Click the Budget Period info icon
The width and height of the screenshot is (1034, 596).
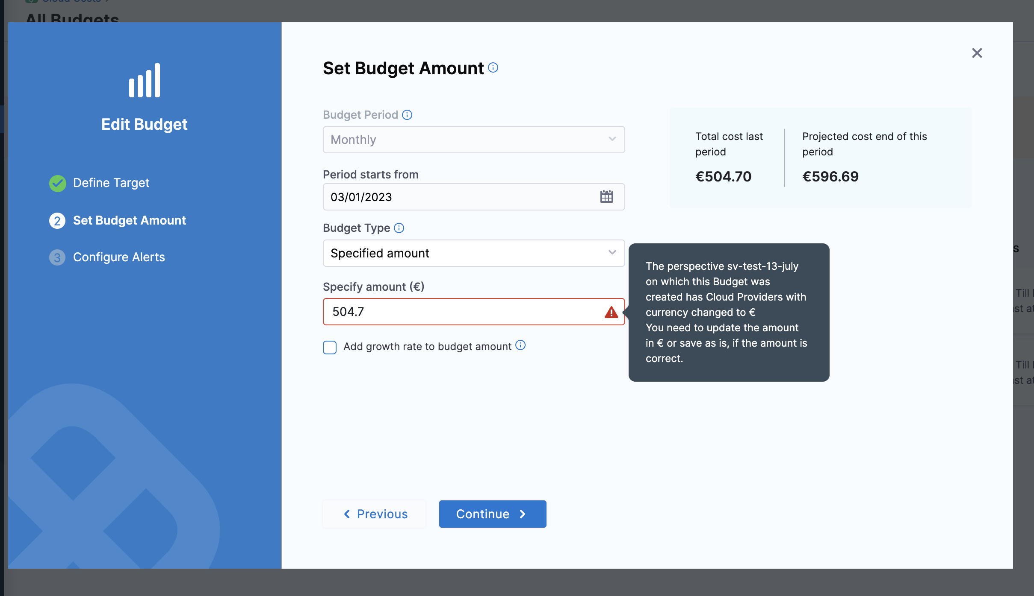point(407,115)
